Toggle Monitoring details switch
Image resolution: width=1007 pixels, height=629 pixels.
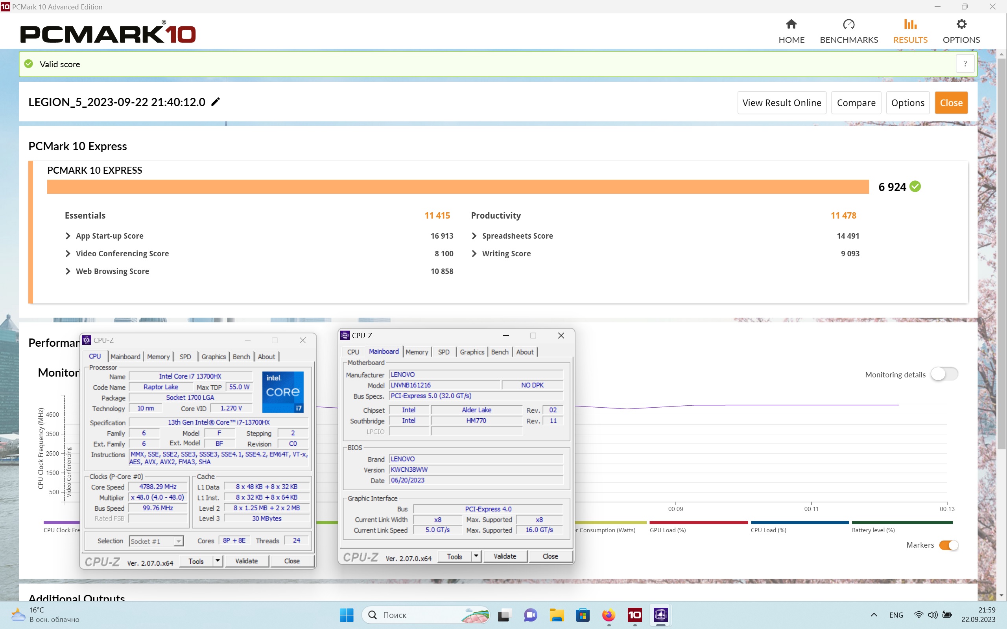point(944,374)
